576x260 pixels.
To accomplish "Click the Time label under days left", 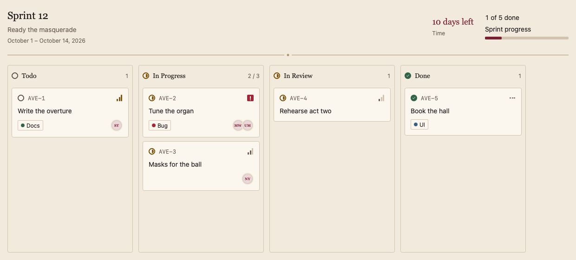I will (x=439, y=33).
